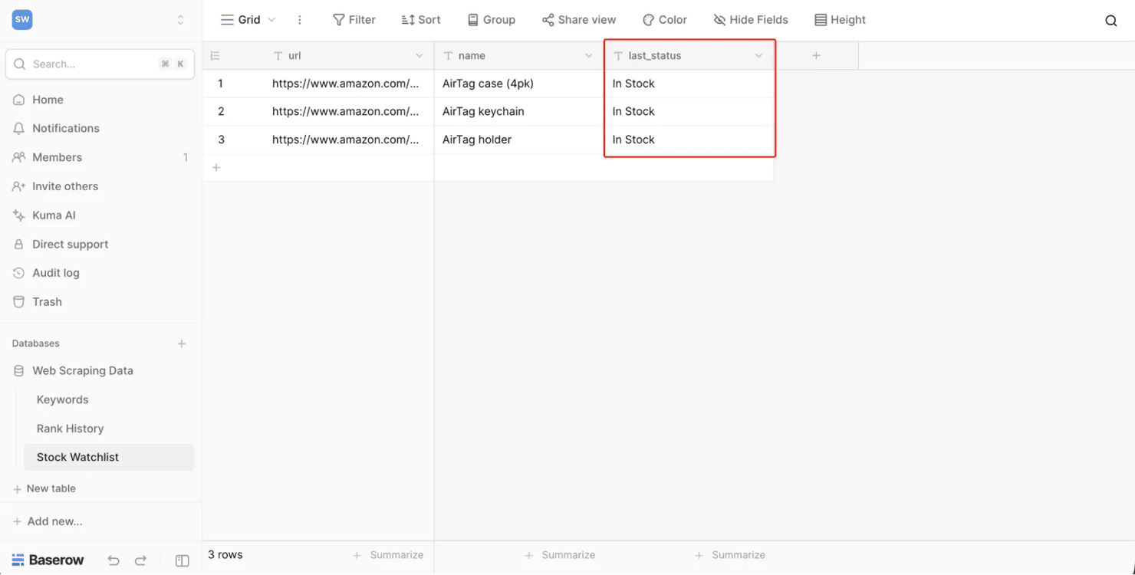Click Summarize under url column
This screenshot has height=575, width=1135.
pyautogui.click(x=388, y=555)
